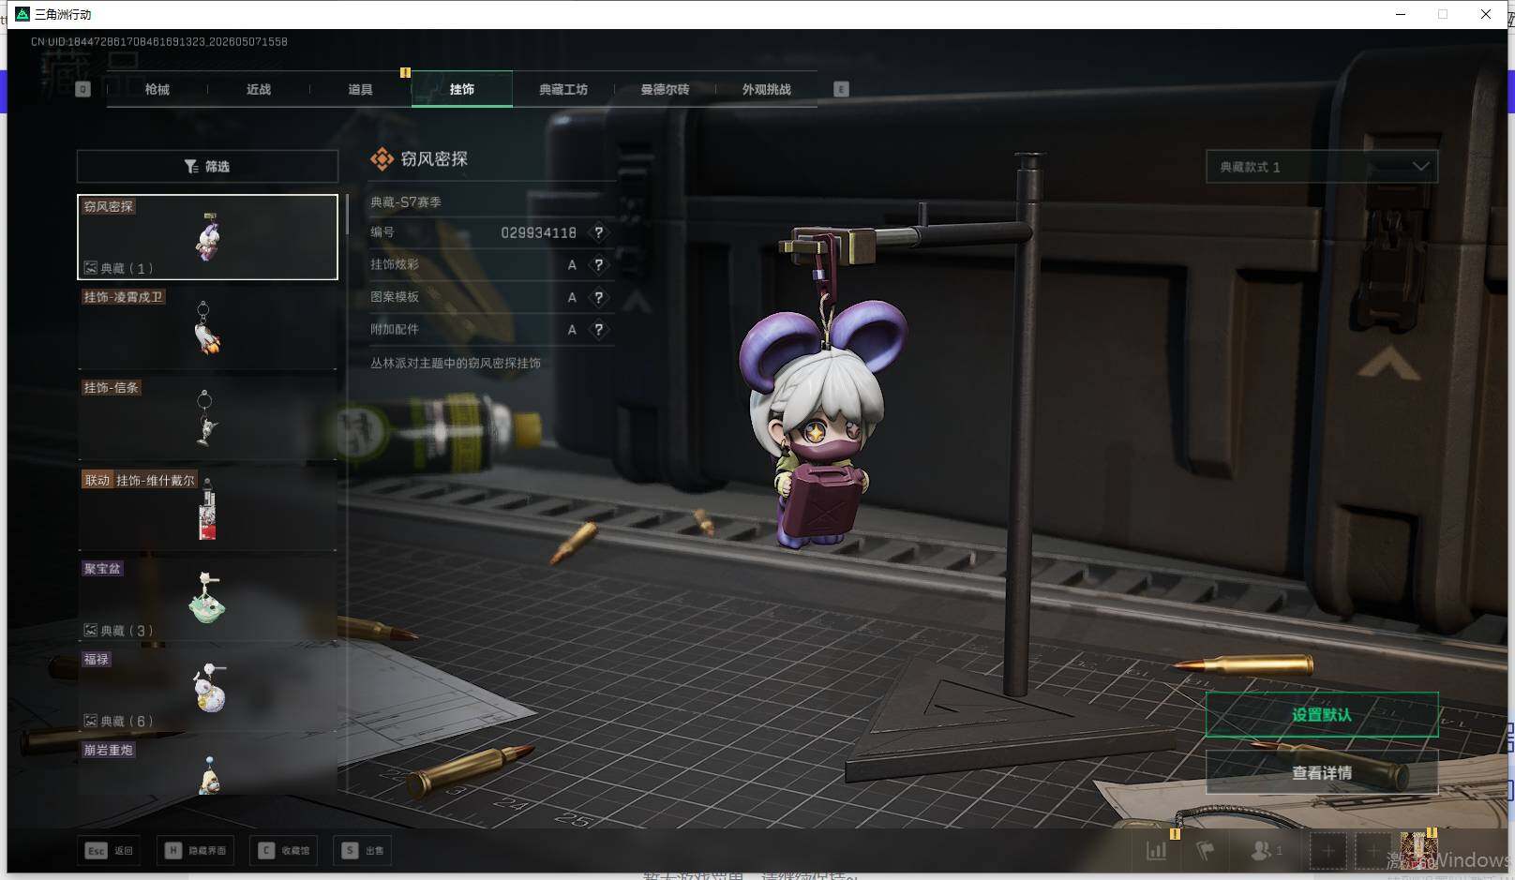Click the 典藏 (6) image icon on 福禄
Screen dimensions: 1515x880
point(91,721)
